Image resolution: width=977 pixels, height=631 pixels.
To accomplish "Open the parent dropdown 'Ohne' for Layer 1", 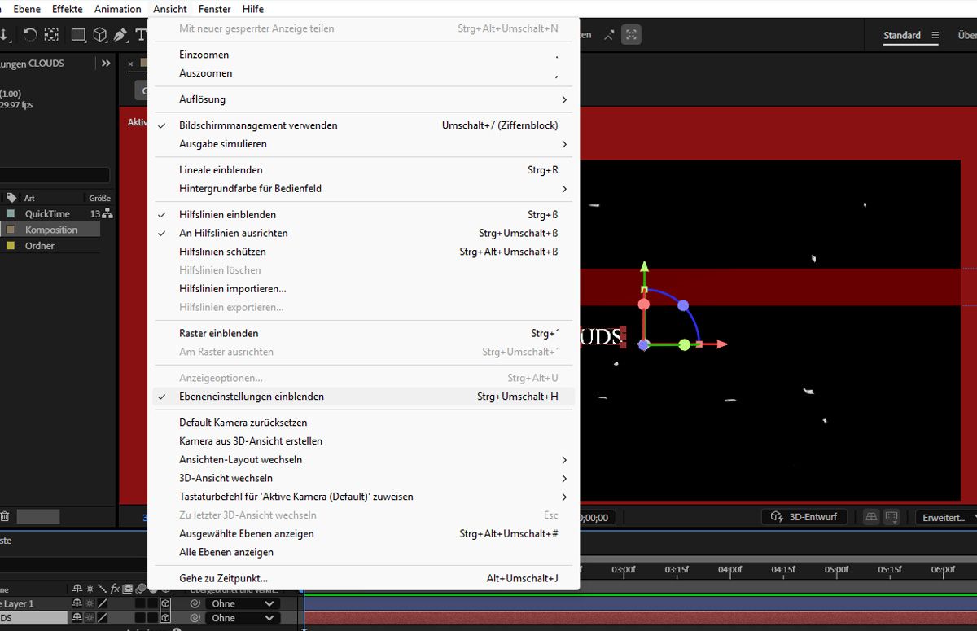I will pyautogui.click(x=242, y=604).
